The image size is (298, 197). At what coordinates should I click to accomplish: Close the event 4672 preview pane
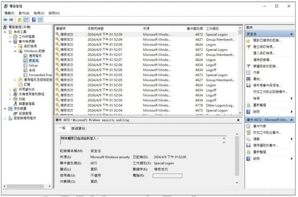click(238, 120)
